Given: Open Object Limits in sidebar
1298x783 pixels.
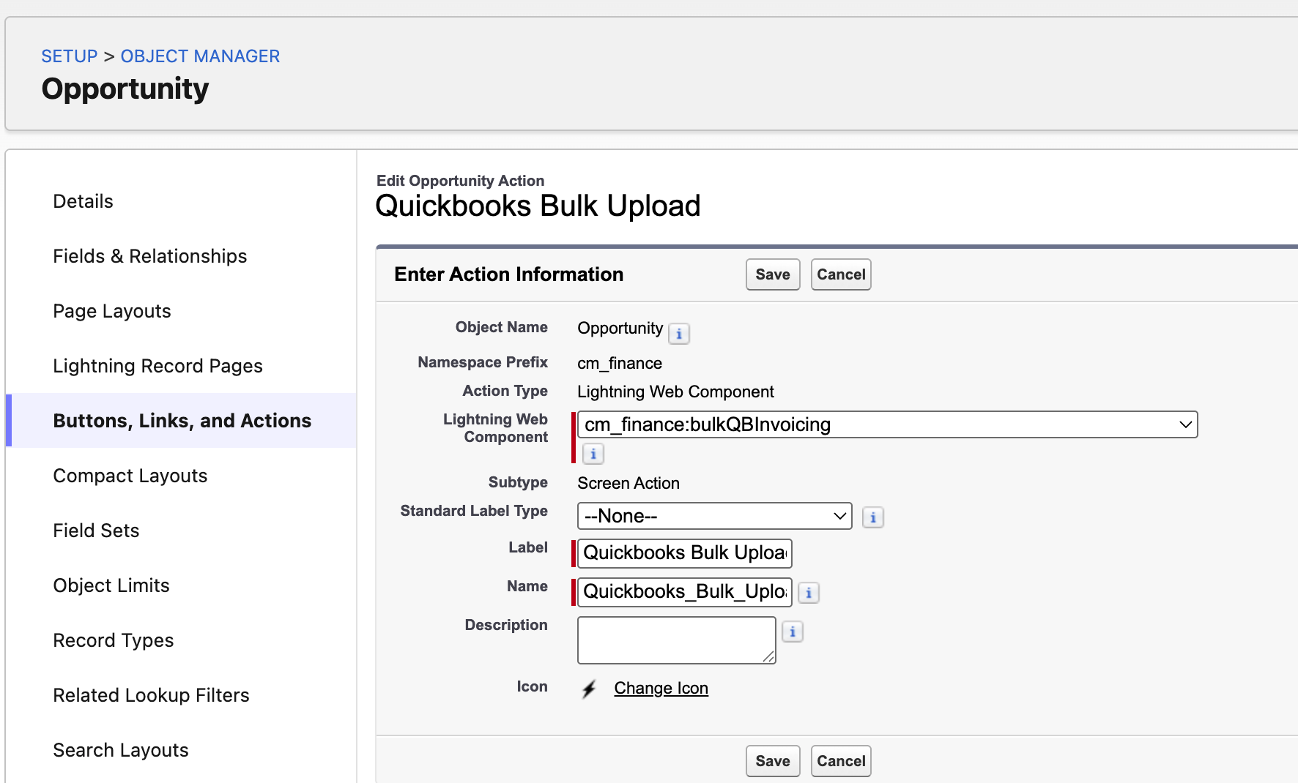Looking at the screenshot, I should coord(111,585).
